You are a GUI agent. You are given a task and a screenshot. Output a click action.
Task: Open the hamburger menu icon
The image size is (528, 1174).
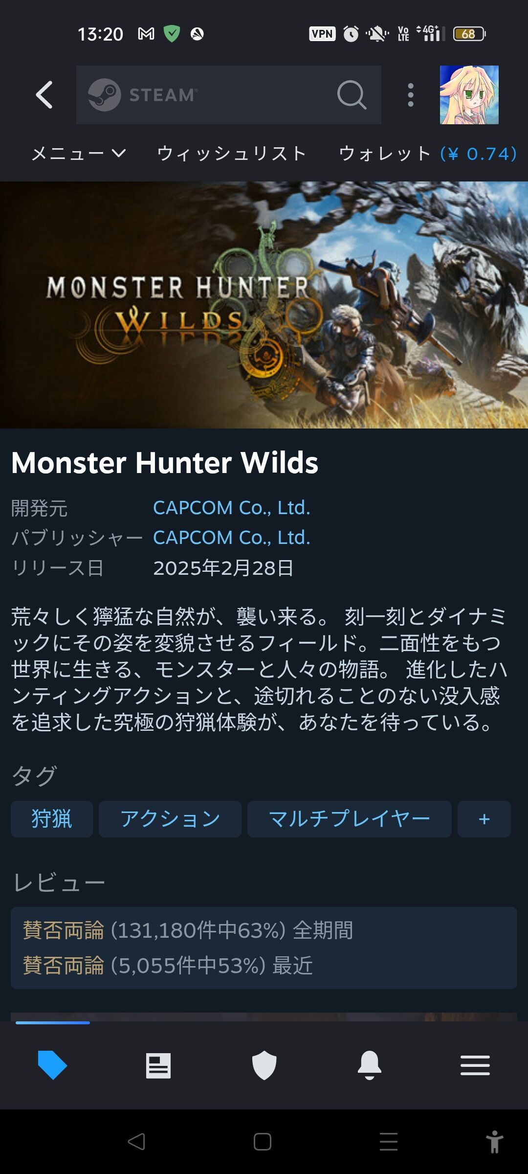click(x=475, y=1065)
